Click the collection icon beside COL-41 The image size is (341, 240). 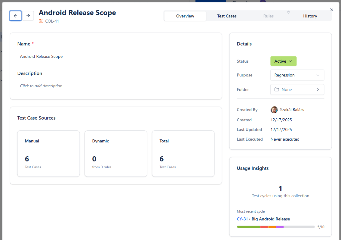tap(41, 21)
